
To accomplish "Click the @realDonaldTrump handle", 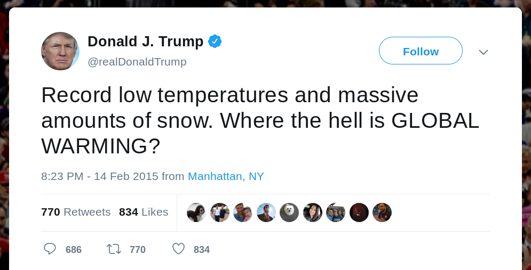I will point(137,62).
